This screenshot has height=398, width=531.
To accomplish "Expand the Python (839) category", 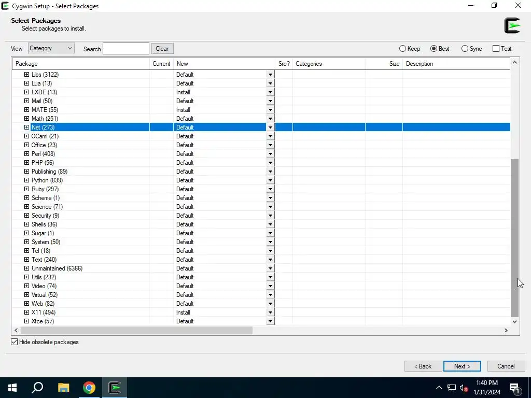I will [27, 180].
